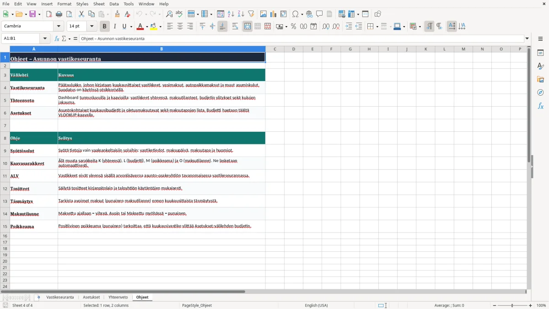Open the Tools menu
549x309 pixels.
(129, 4)
